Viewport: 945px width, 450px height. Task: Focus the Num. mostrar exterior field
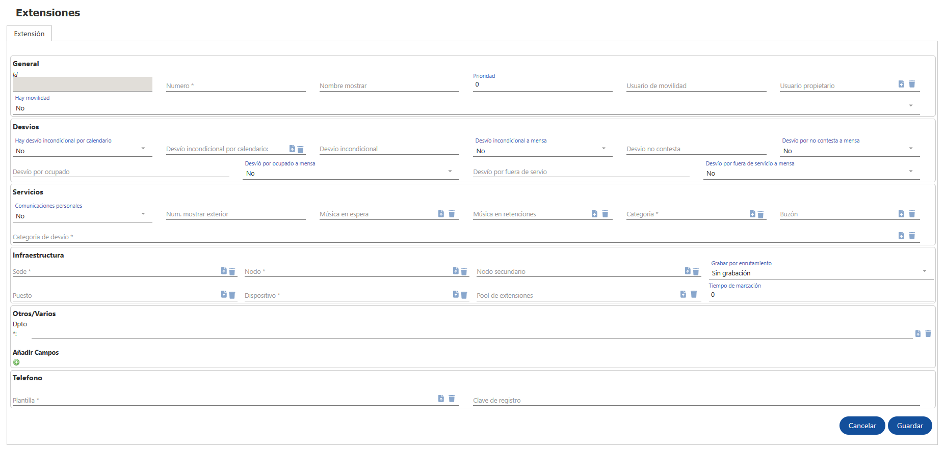tap(236, 214)
